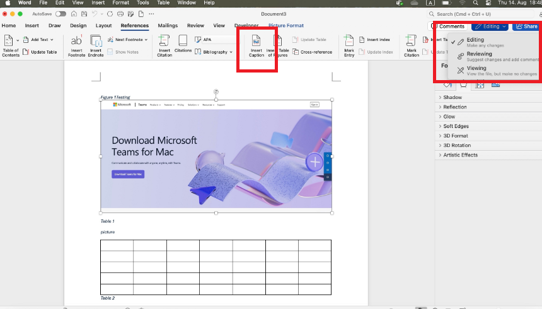Click the word picture below Table 1

(108, 232)
